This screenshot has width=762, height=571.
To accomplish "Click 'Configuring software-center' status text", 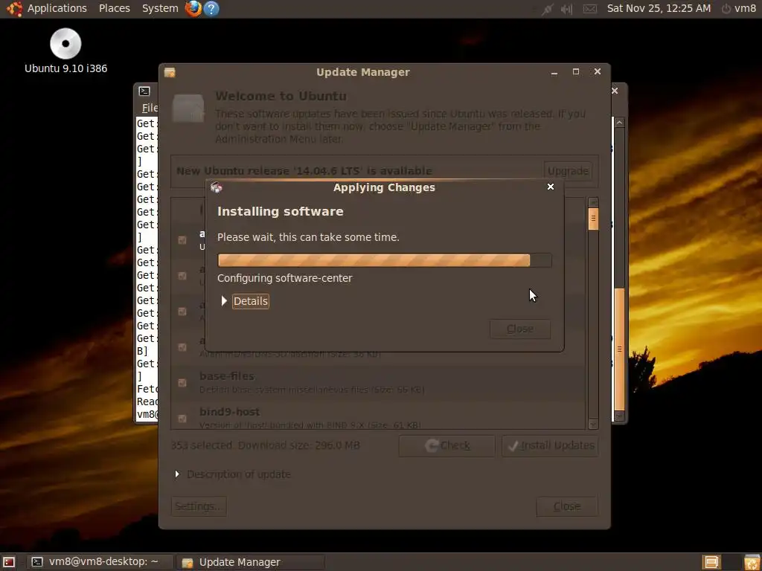I will [x=285, y=278].
